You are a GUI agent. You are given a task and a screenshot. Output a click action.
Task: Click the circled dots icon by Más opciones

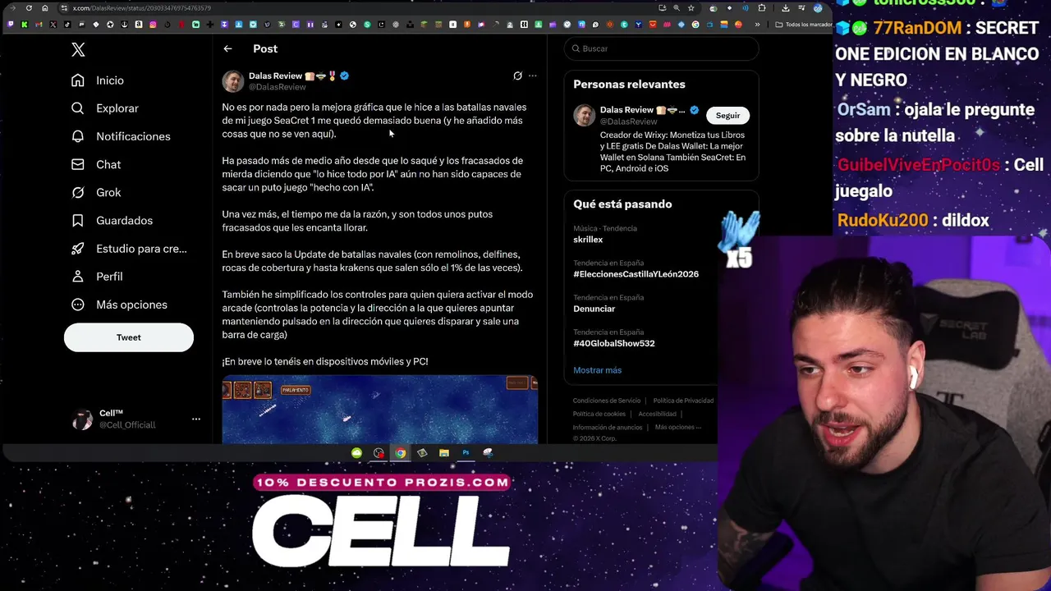point(77,305)
